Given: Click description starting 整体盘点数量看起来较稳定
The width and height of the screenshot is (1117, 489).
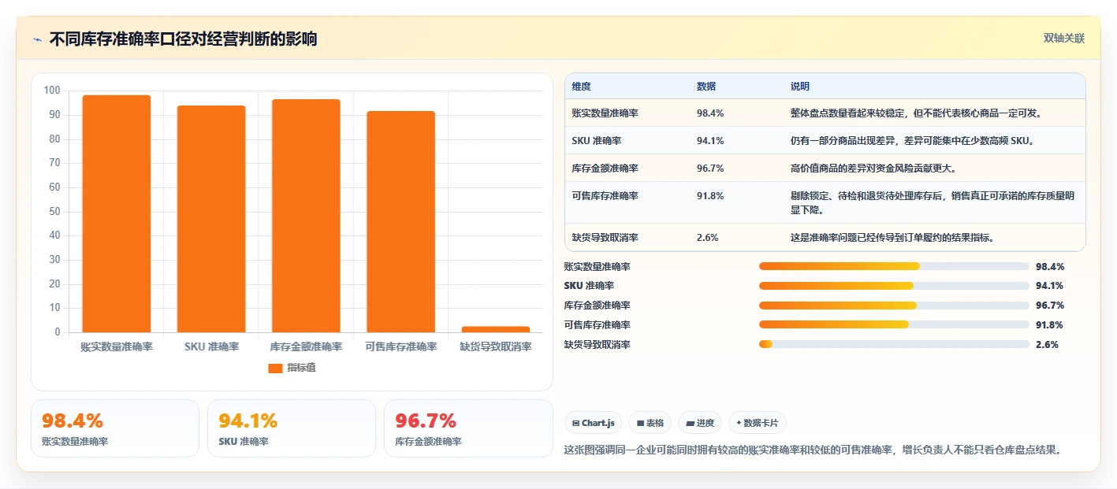Looking at the screenshot, I should tap(916, 113).
